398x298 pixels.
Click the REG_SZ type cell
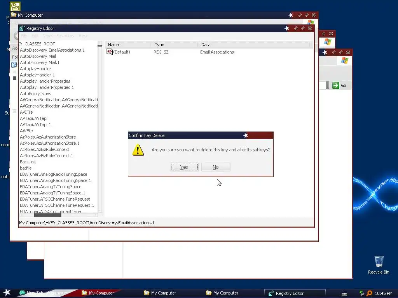click(x=161, y=52)
